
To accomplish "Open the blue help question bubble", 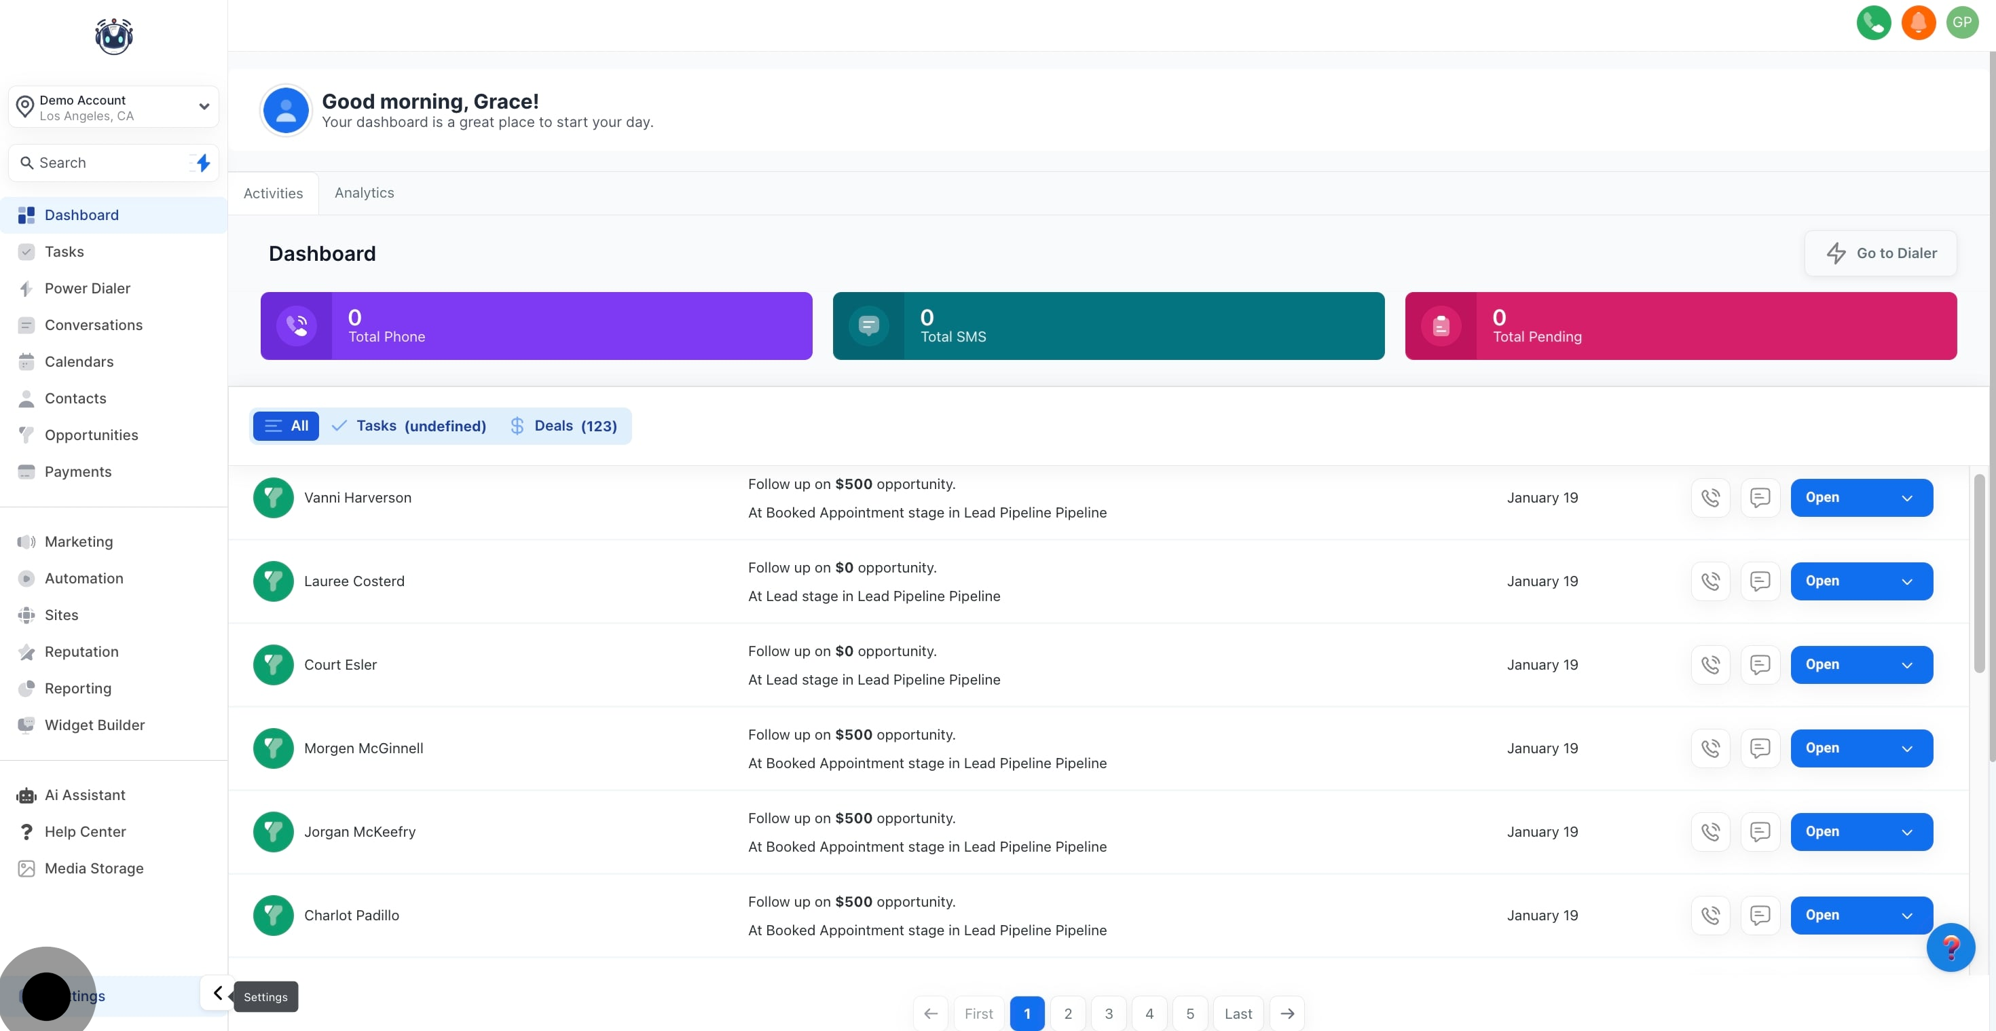I will [1950, 947].
